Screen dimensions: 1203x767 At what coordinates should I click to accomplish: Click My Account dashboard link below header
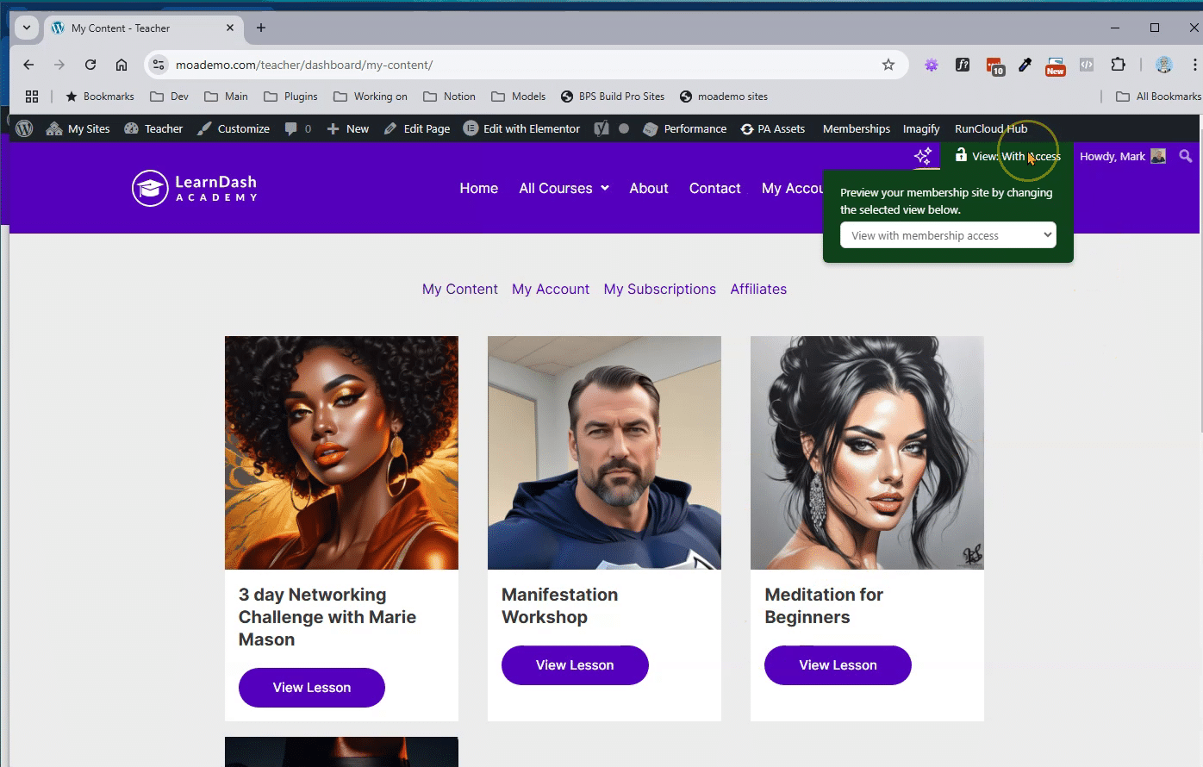(551, 289)
